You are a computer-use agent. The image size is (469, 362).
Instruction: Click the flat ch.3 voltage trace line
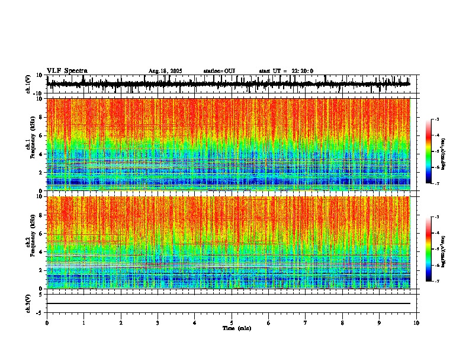click(229, 303)
